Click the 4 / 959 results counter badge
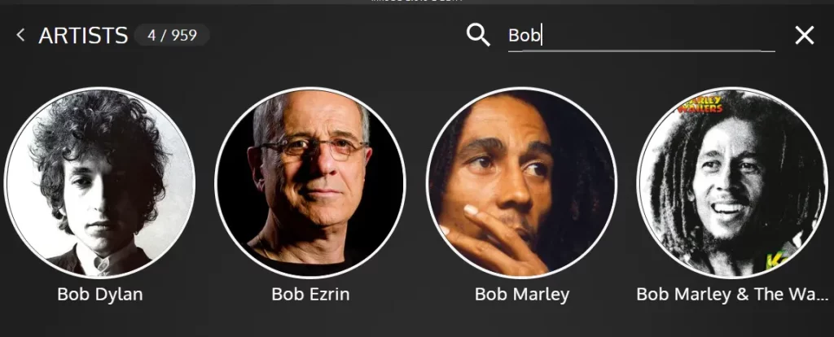The image size is (834, 337). point(173,35)
